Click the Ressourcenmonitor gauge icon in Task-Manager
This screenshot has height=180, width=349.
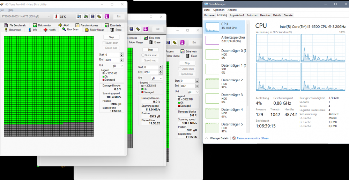point(234,138)
